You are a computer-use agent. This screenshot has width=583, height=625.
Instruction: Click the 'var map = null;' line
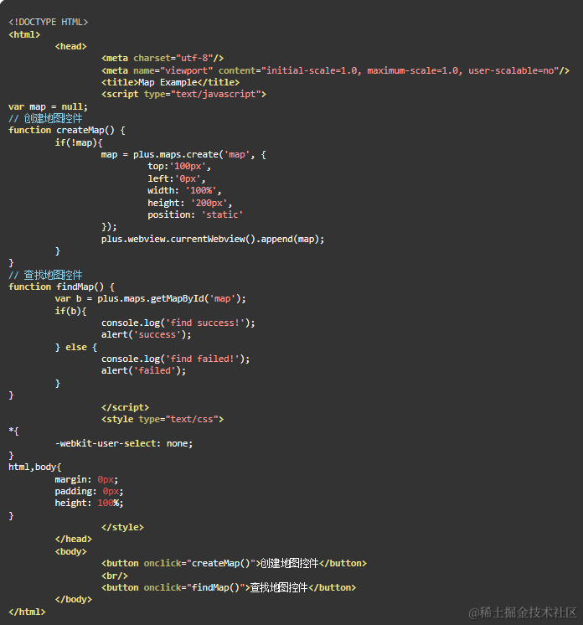click(x=49, y=107)
